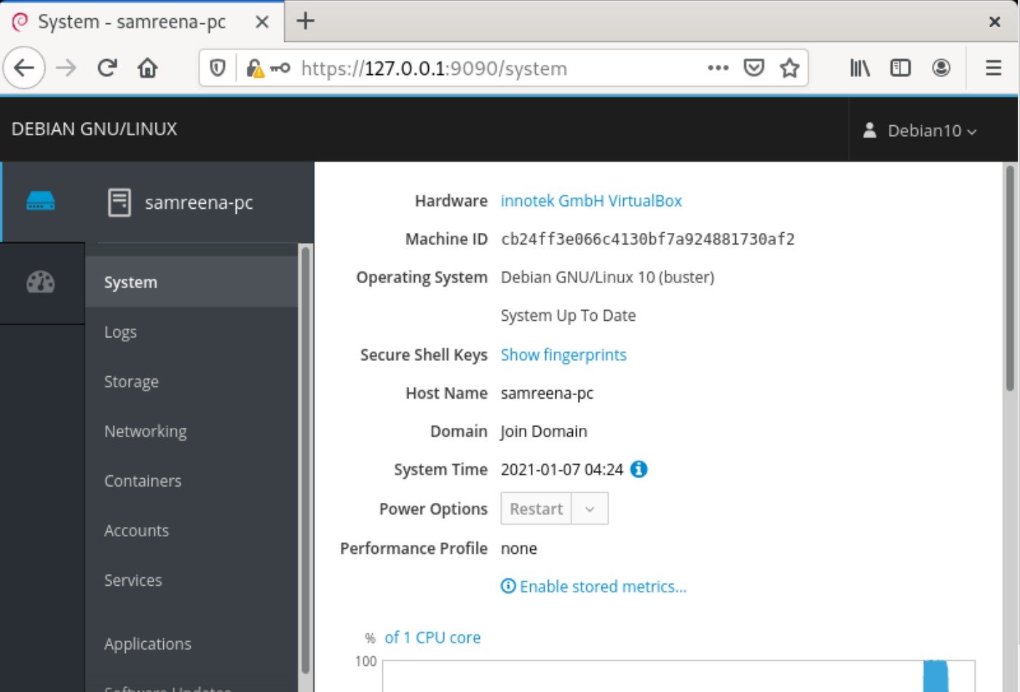The image size is (1020, 692).
Task: Click the Show fingerprints link
Action: pos(563,355)
